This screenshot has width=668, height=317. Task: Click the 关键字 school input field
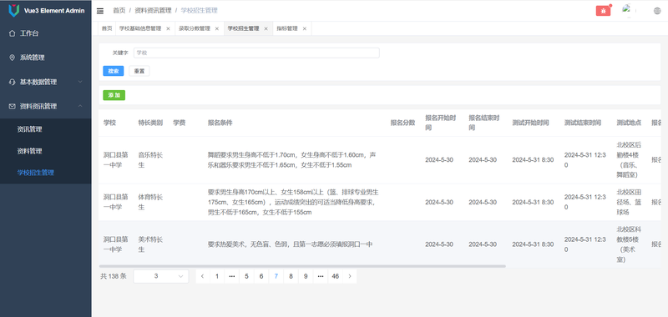point(256,53)
